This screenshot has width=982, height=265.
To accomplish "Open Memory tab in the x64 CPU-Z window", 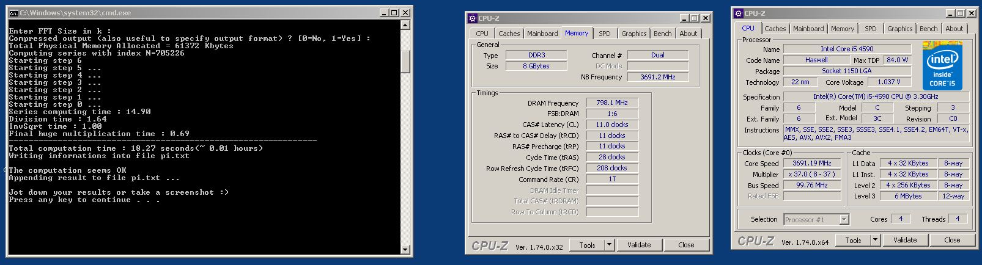I will coord(843,29).
